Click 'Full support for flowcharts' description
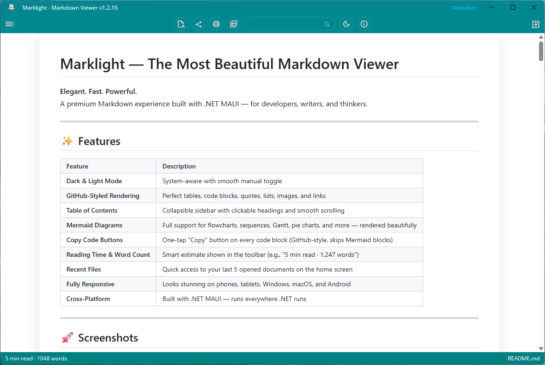The image size is (545, 365). click(290, 225)
